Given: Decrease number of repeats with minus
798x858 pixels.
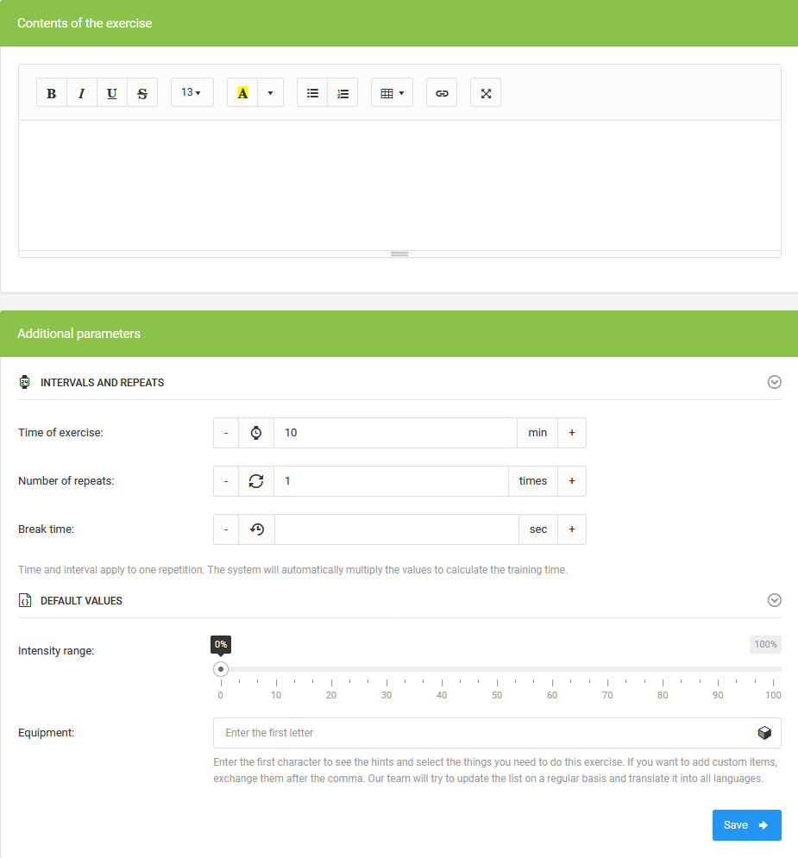Looking at the screenshot, I should [x=226, y=481].
